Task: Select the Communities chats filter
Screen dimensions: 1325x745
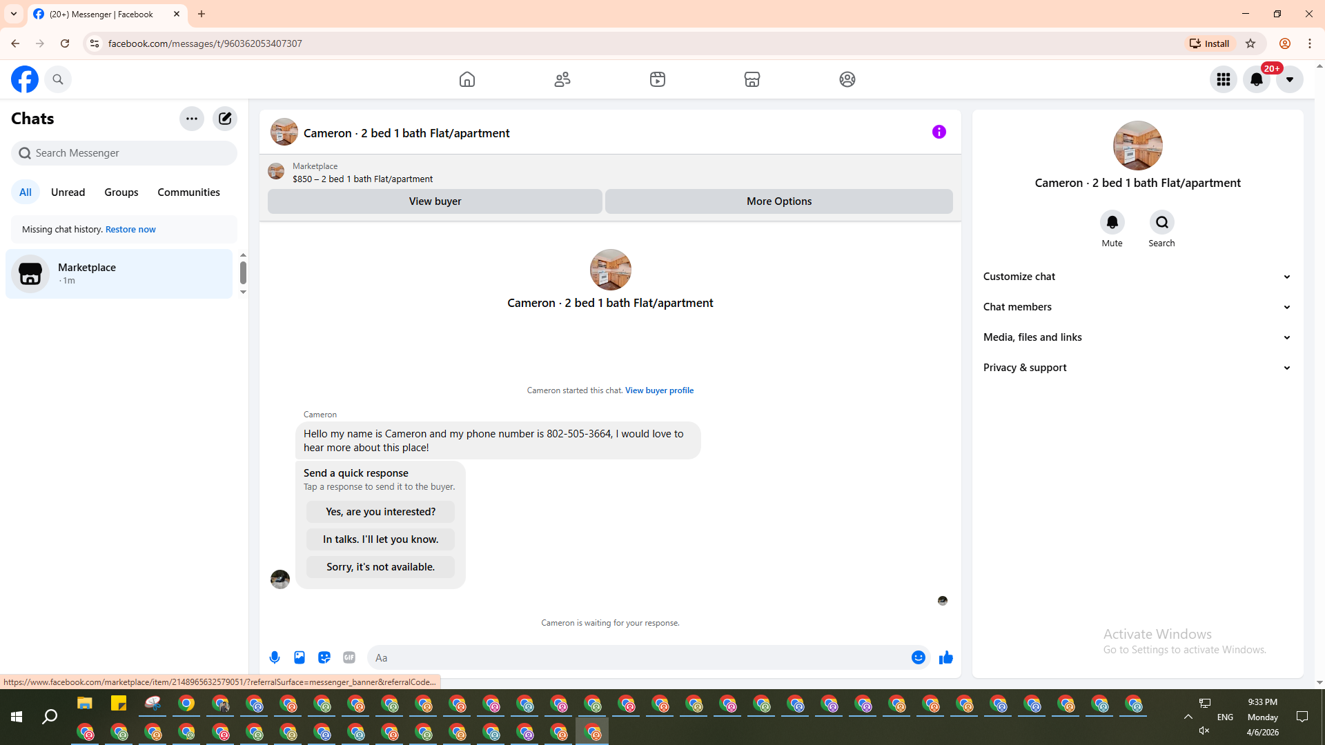Action: 189,192
